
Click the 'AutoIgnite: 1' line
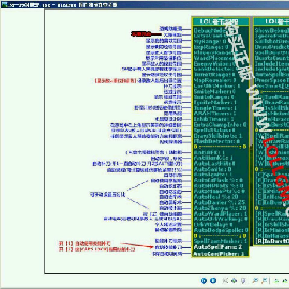(x=213, y=175)
